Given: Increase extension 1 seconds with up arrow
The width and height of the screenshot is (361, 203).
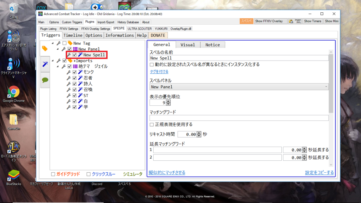Looking at the screenshot, I should 304,149.
